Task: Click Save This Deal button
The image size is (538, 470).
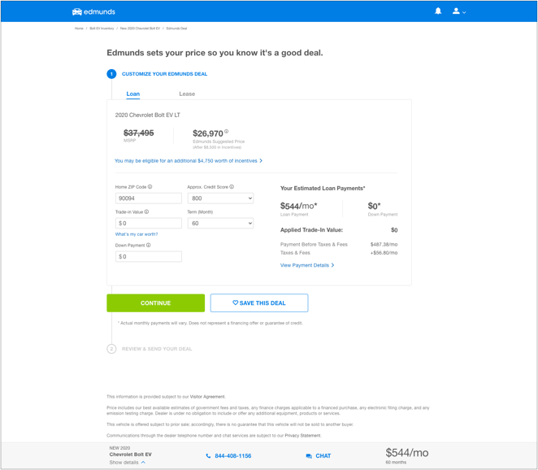Action: 259,303
